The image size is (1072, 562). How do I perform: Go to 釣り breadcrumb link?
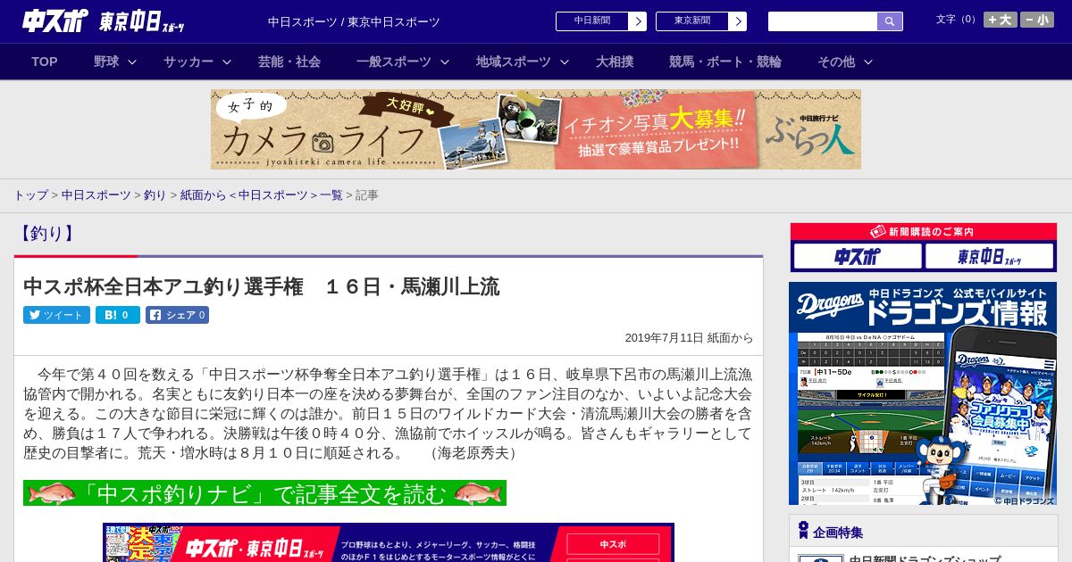[155, 194]
